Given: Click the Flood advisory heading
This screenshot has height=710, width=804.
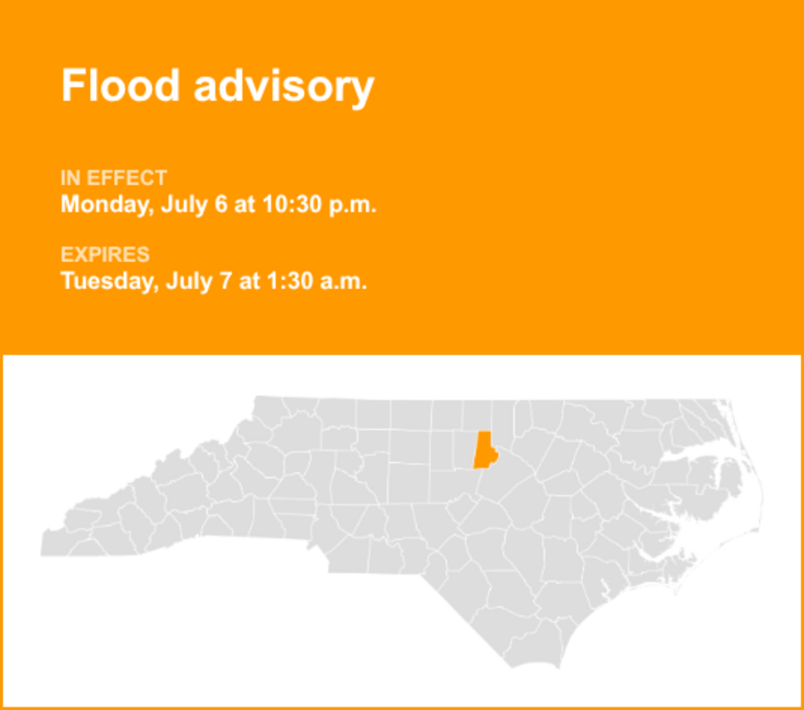Looking at the screenshot, I should click(x=218, y=86).
